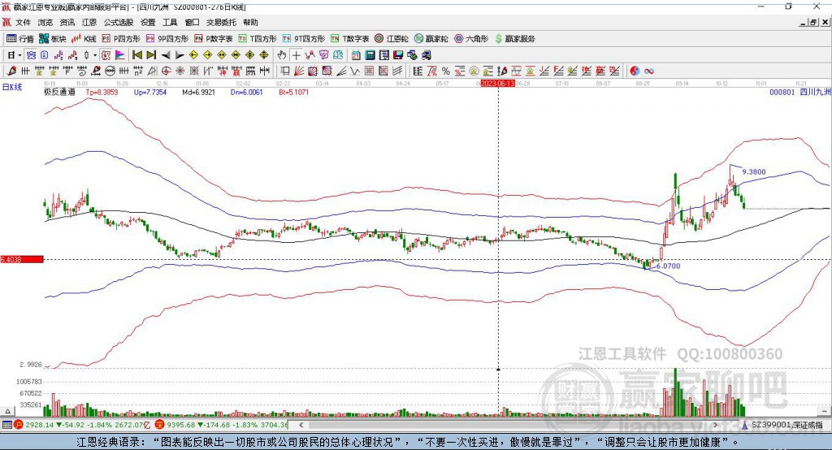832x450 pixels.
Task: Click the target circle cross icon
Action: pyautogui.click(x=166, y=71)
